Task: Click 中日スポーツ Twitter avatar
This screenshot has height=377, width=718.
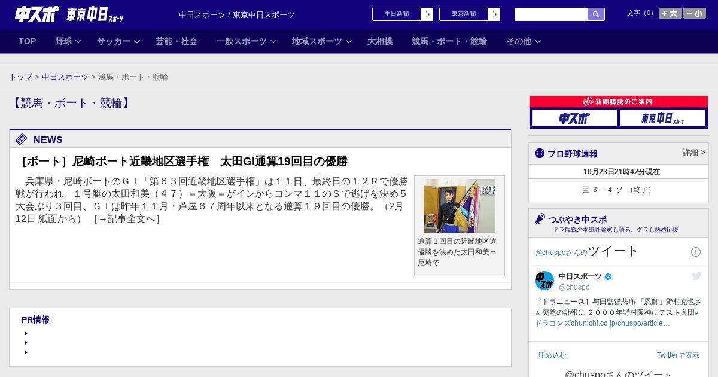Action: tap(544, 281)
